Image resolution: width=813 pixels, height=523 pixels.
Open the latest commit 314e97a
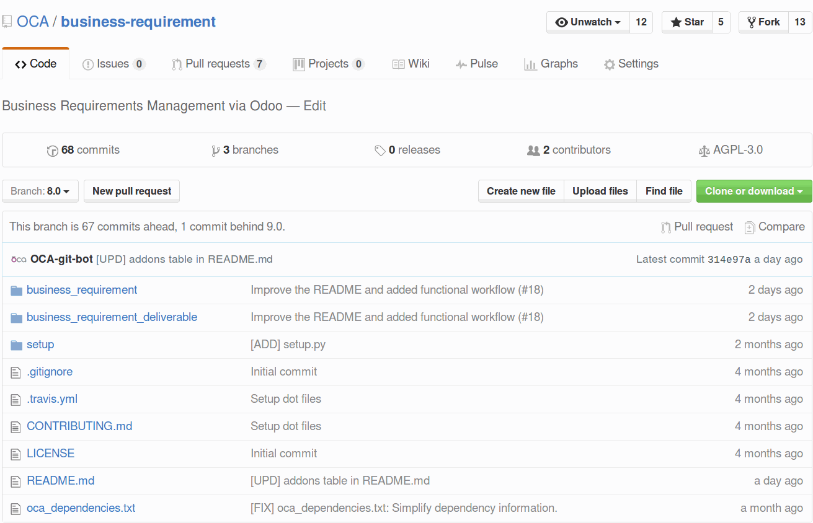[x=729, y=259]
